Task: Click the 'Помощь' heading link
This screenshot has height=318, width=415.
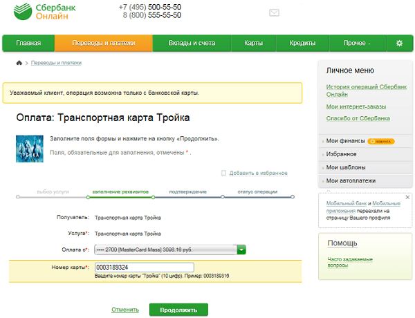Action: (x=342, y=243)
